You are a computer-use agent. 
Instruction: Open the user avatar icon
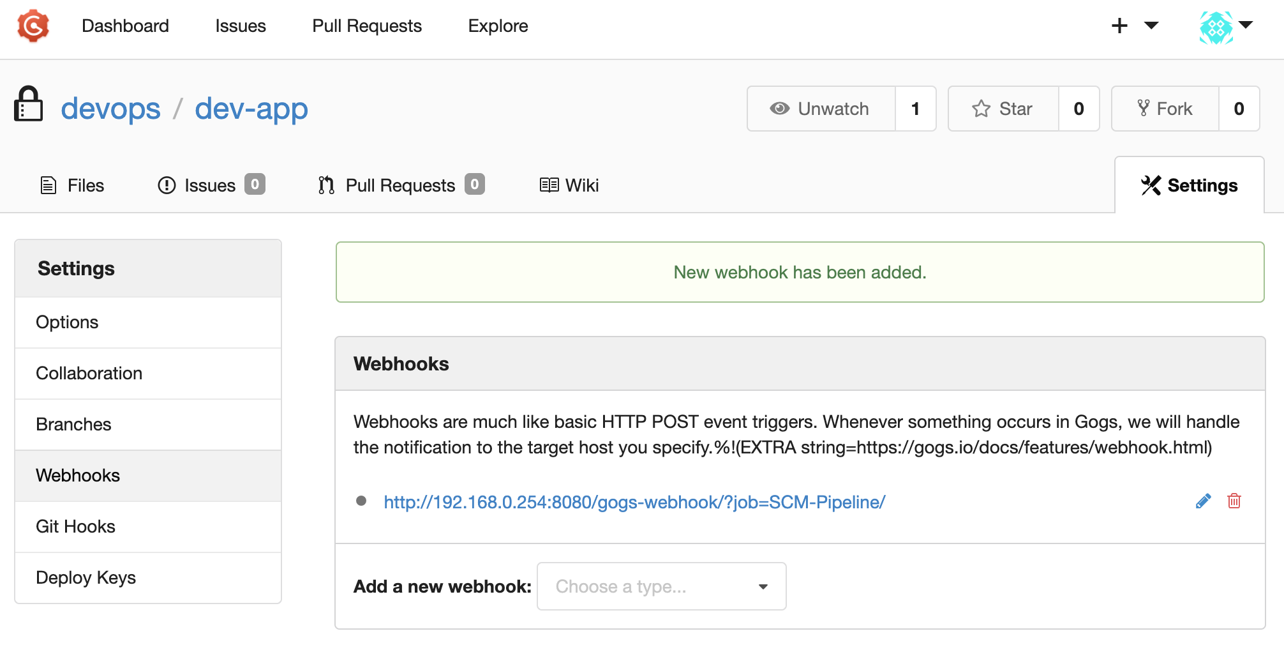(1216, 27)
